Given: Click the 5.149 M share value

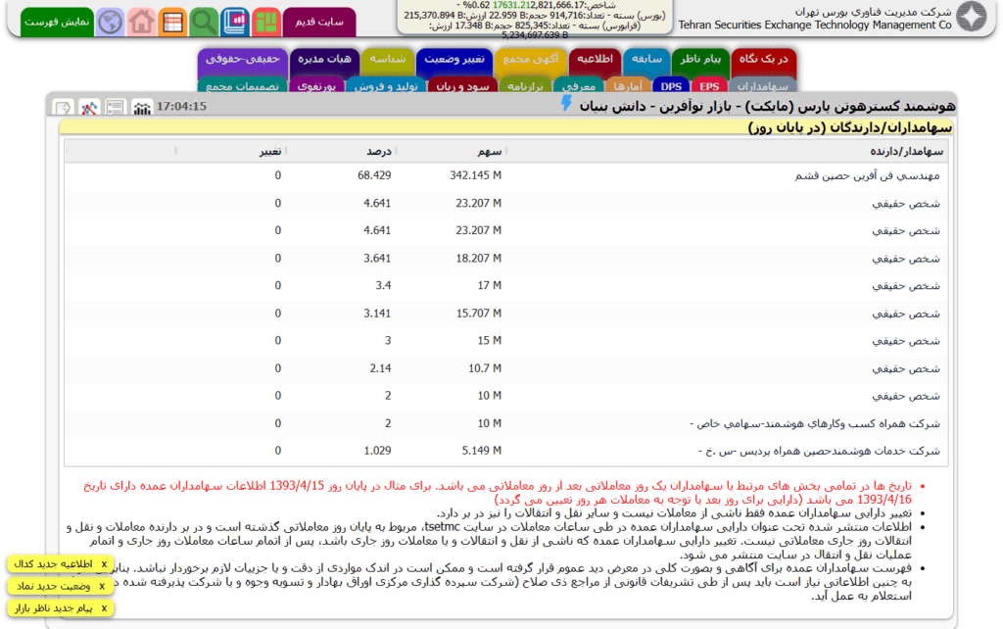Looking at the screenshot, I should 482,451.
